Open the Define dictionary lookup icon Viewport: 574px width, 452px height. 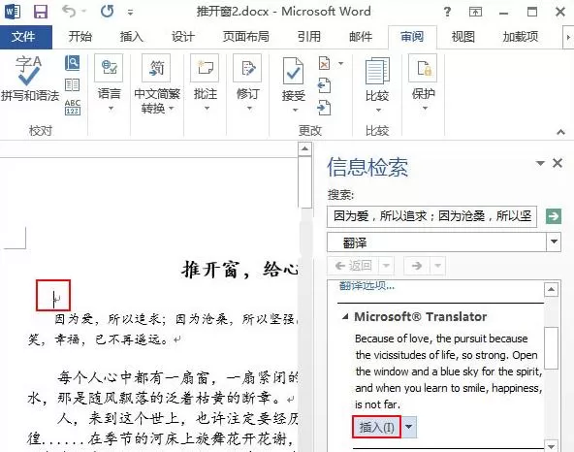coord(73,63)
